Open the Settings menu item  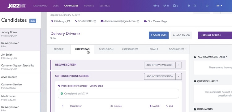click(x=105, y=6)
